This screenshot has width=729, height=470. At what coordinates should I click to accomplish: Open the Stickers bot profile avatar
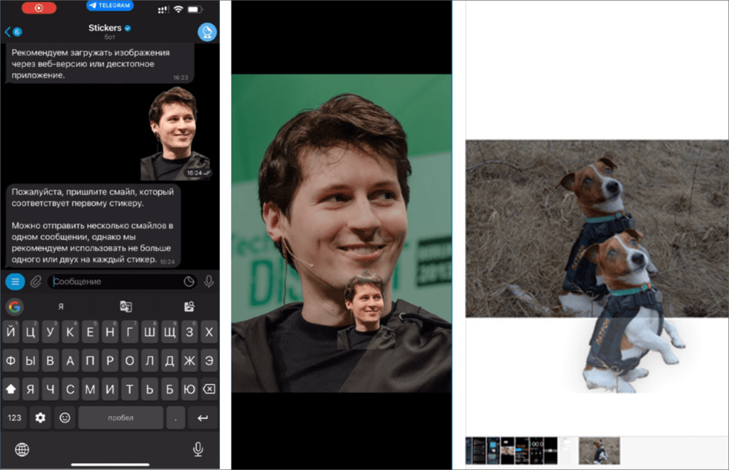pos(207,32)
